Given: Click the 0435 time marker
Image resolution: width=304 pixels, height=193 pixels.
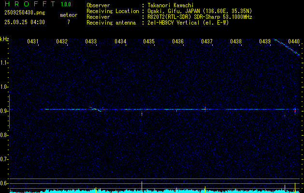Looking at the screenshot, I should pyautogui.click(x=149, y=41).
